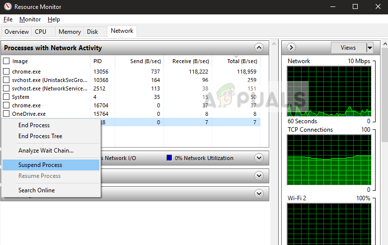Select the OneDrive.exe row name
Screen dimensions: 388x245
pos(29,114)
